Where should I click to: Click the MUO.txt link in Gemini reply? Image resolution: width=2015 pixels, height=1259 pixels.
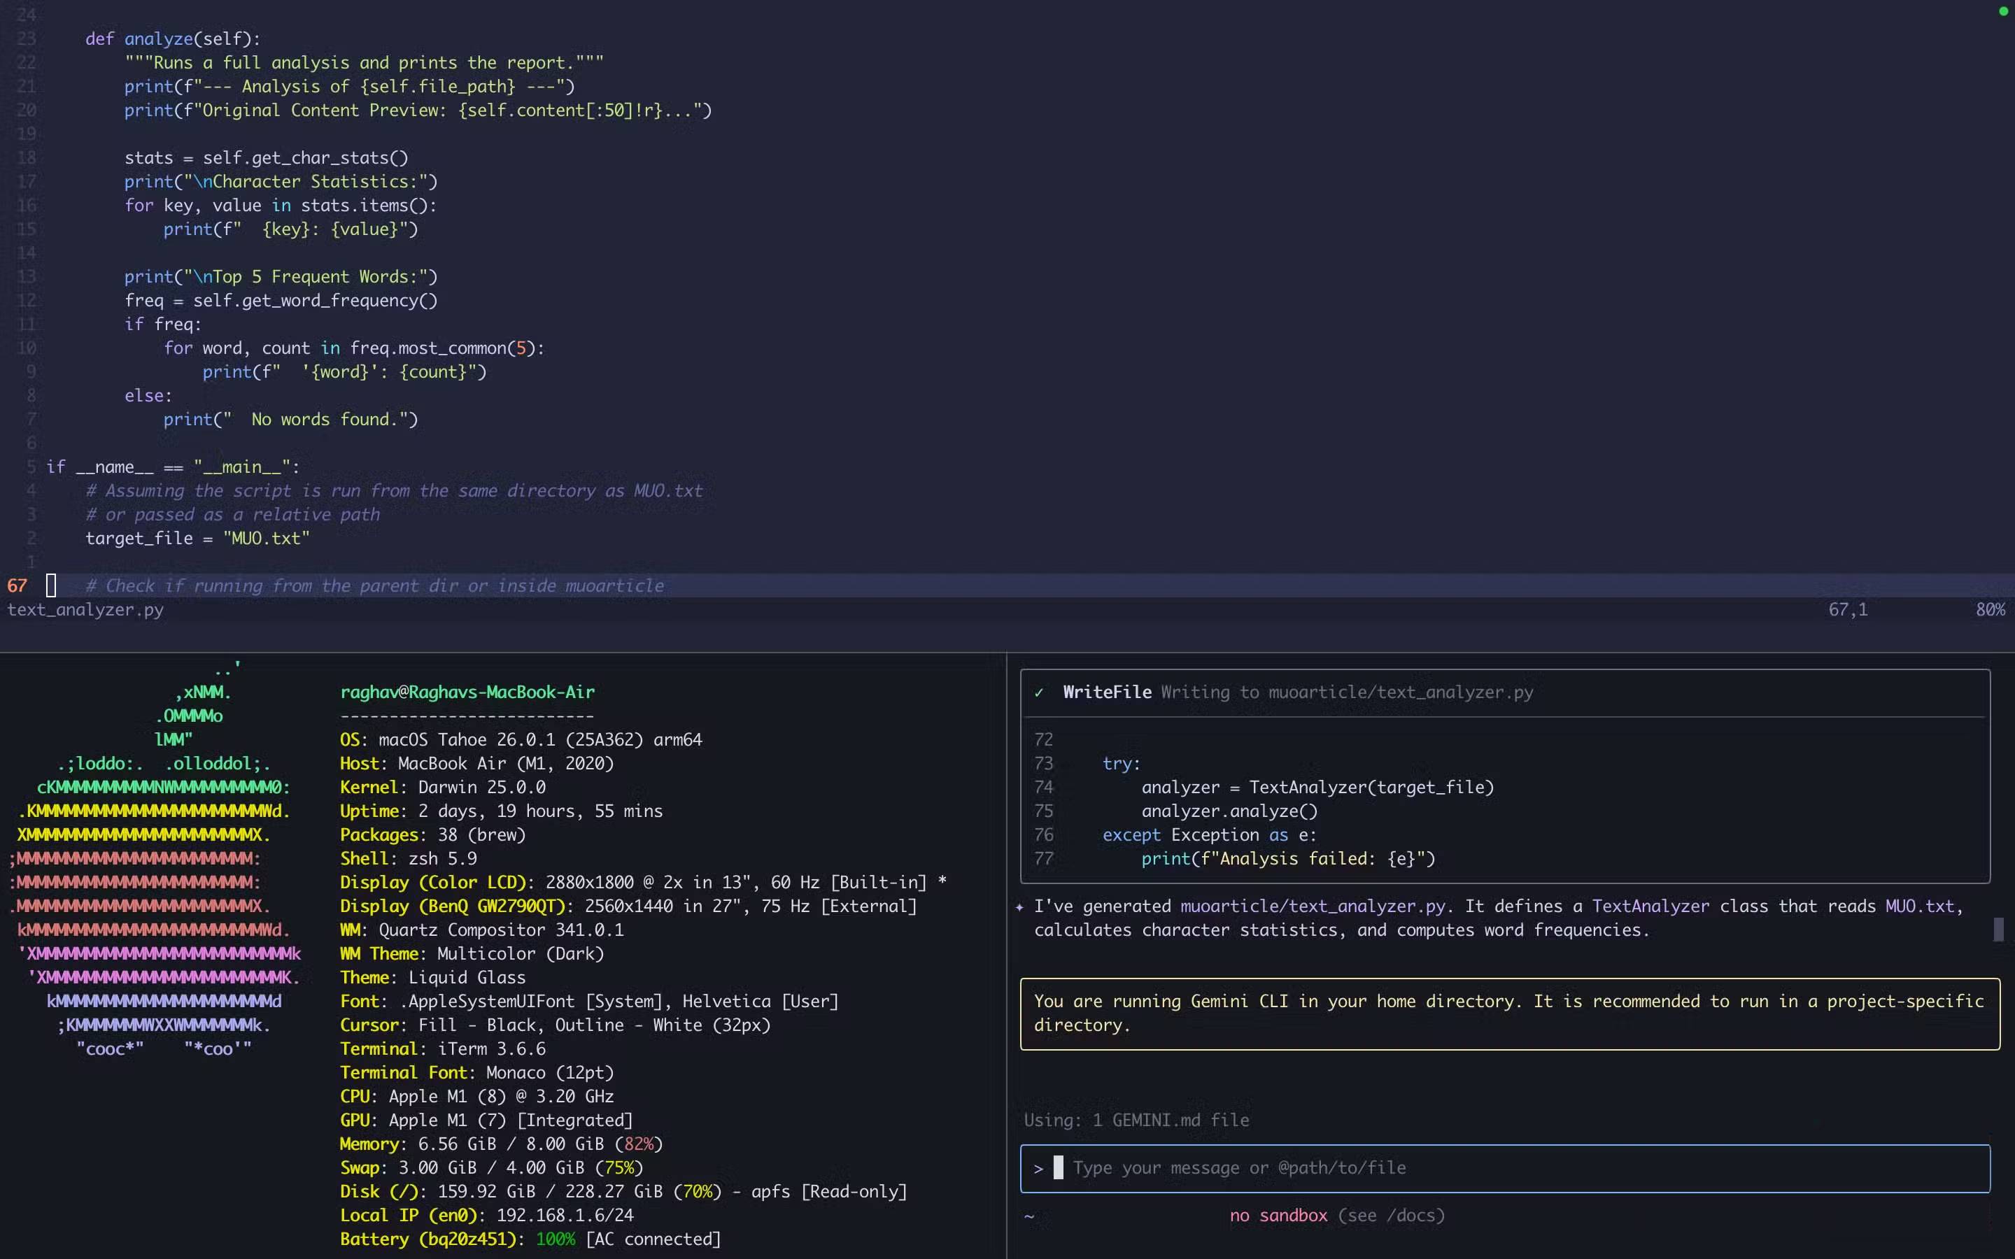1918,906
